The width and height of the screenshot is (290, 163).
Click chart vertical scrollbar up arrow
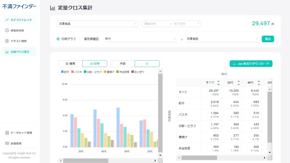point(160,71)
